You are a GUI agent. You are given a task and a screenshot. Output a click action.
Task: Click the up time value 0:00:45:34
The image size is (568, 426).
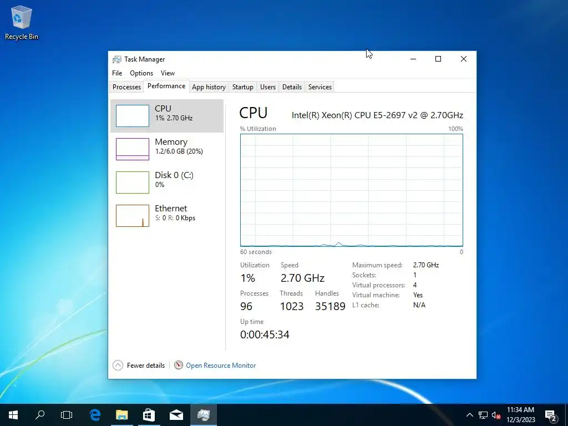(x=265, y=334)
